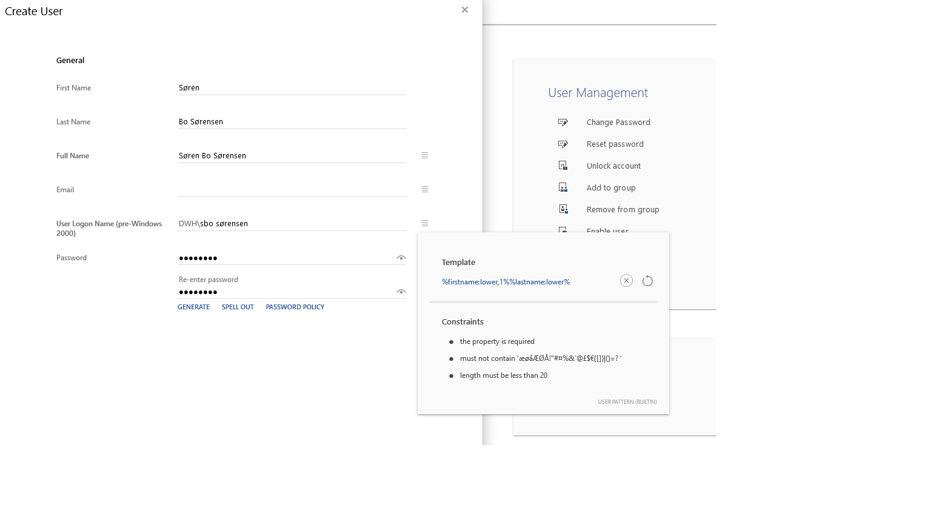This screenshot has width=931, height=524.
Task: Click the SPELL OUT link
Action: coord(238,307)
